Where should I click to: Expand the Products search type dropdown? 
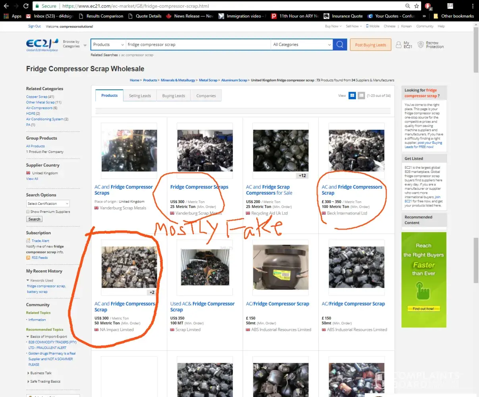(x=108, y=44)
